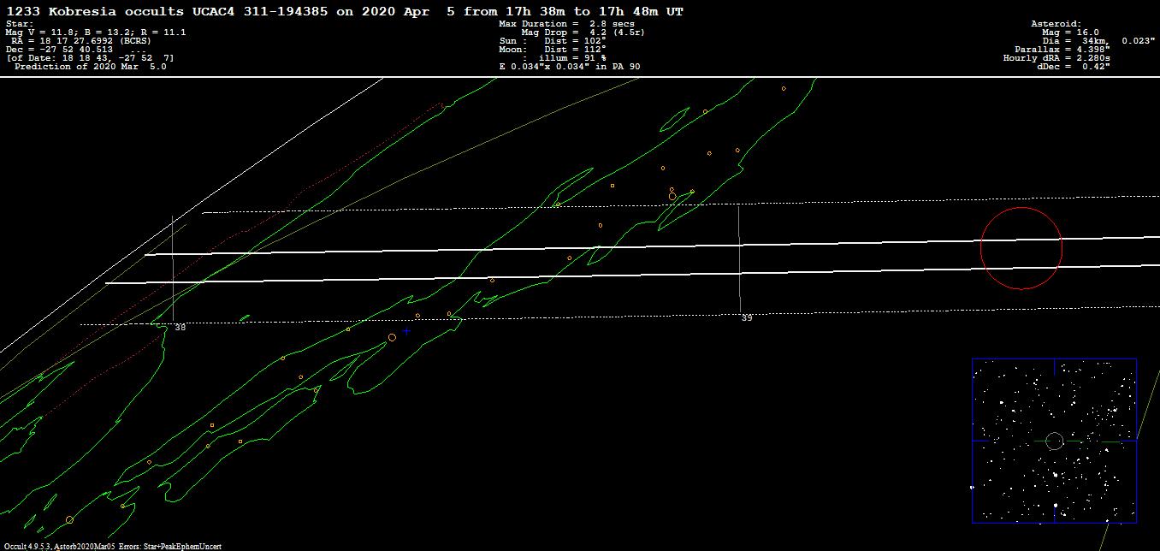Image resolution: width=1160 pixels, height=551 pixels.
Task: Select the bottom-left large orange site circle
Action: [69, 519]
